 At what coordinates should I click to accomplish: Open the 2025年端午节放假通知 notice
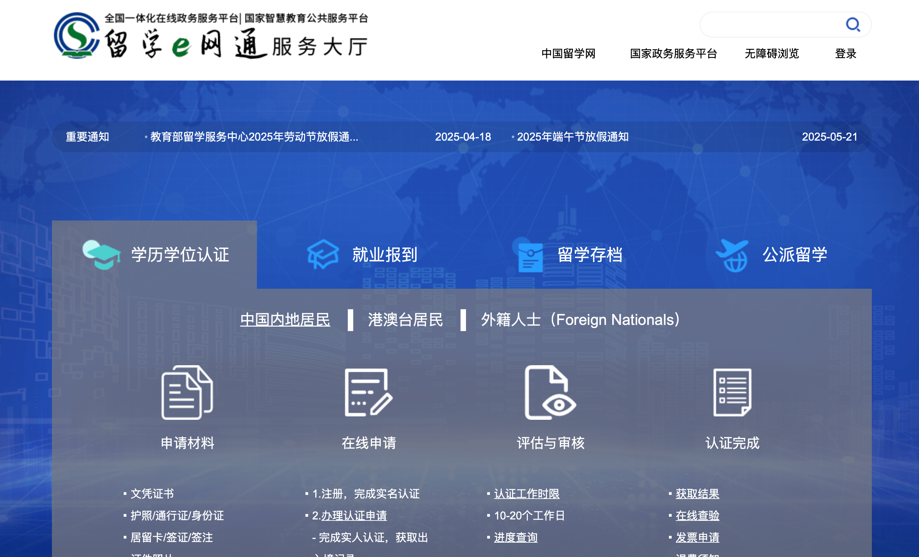[x=573, y=137]
